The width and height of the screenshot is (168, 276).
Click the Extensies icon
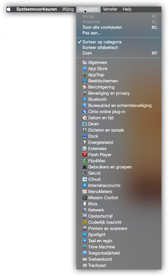(x=85, y=149)
